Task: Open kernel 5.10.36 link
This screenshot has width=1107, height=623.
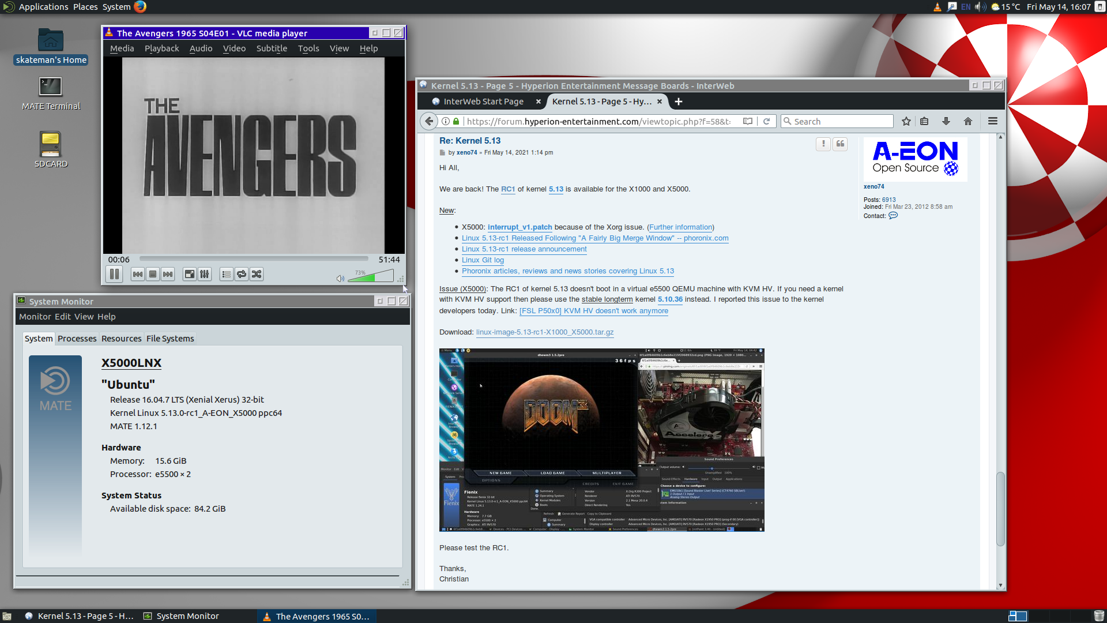Action: coord(670,299)
